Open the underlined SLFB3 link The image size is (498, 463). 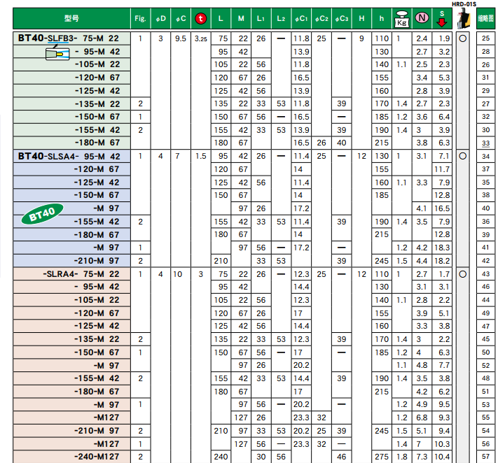[x=58, y=38]
